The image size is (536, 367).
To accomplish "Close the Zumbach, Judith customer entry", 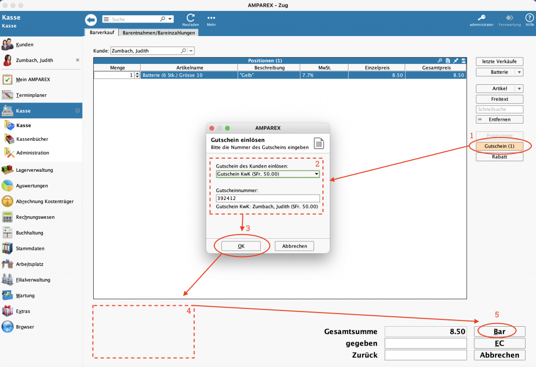I will tap(77, 60).
